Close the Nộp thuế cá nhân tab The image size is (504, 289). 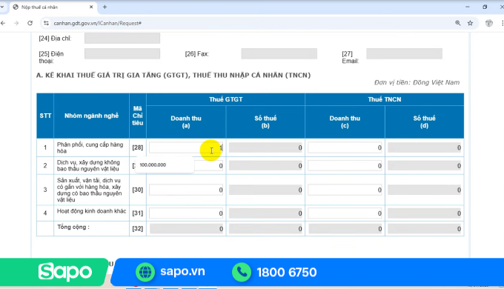coord(91,7)
